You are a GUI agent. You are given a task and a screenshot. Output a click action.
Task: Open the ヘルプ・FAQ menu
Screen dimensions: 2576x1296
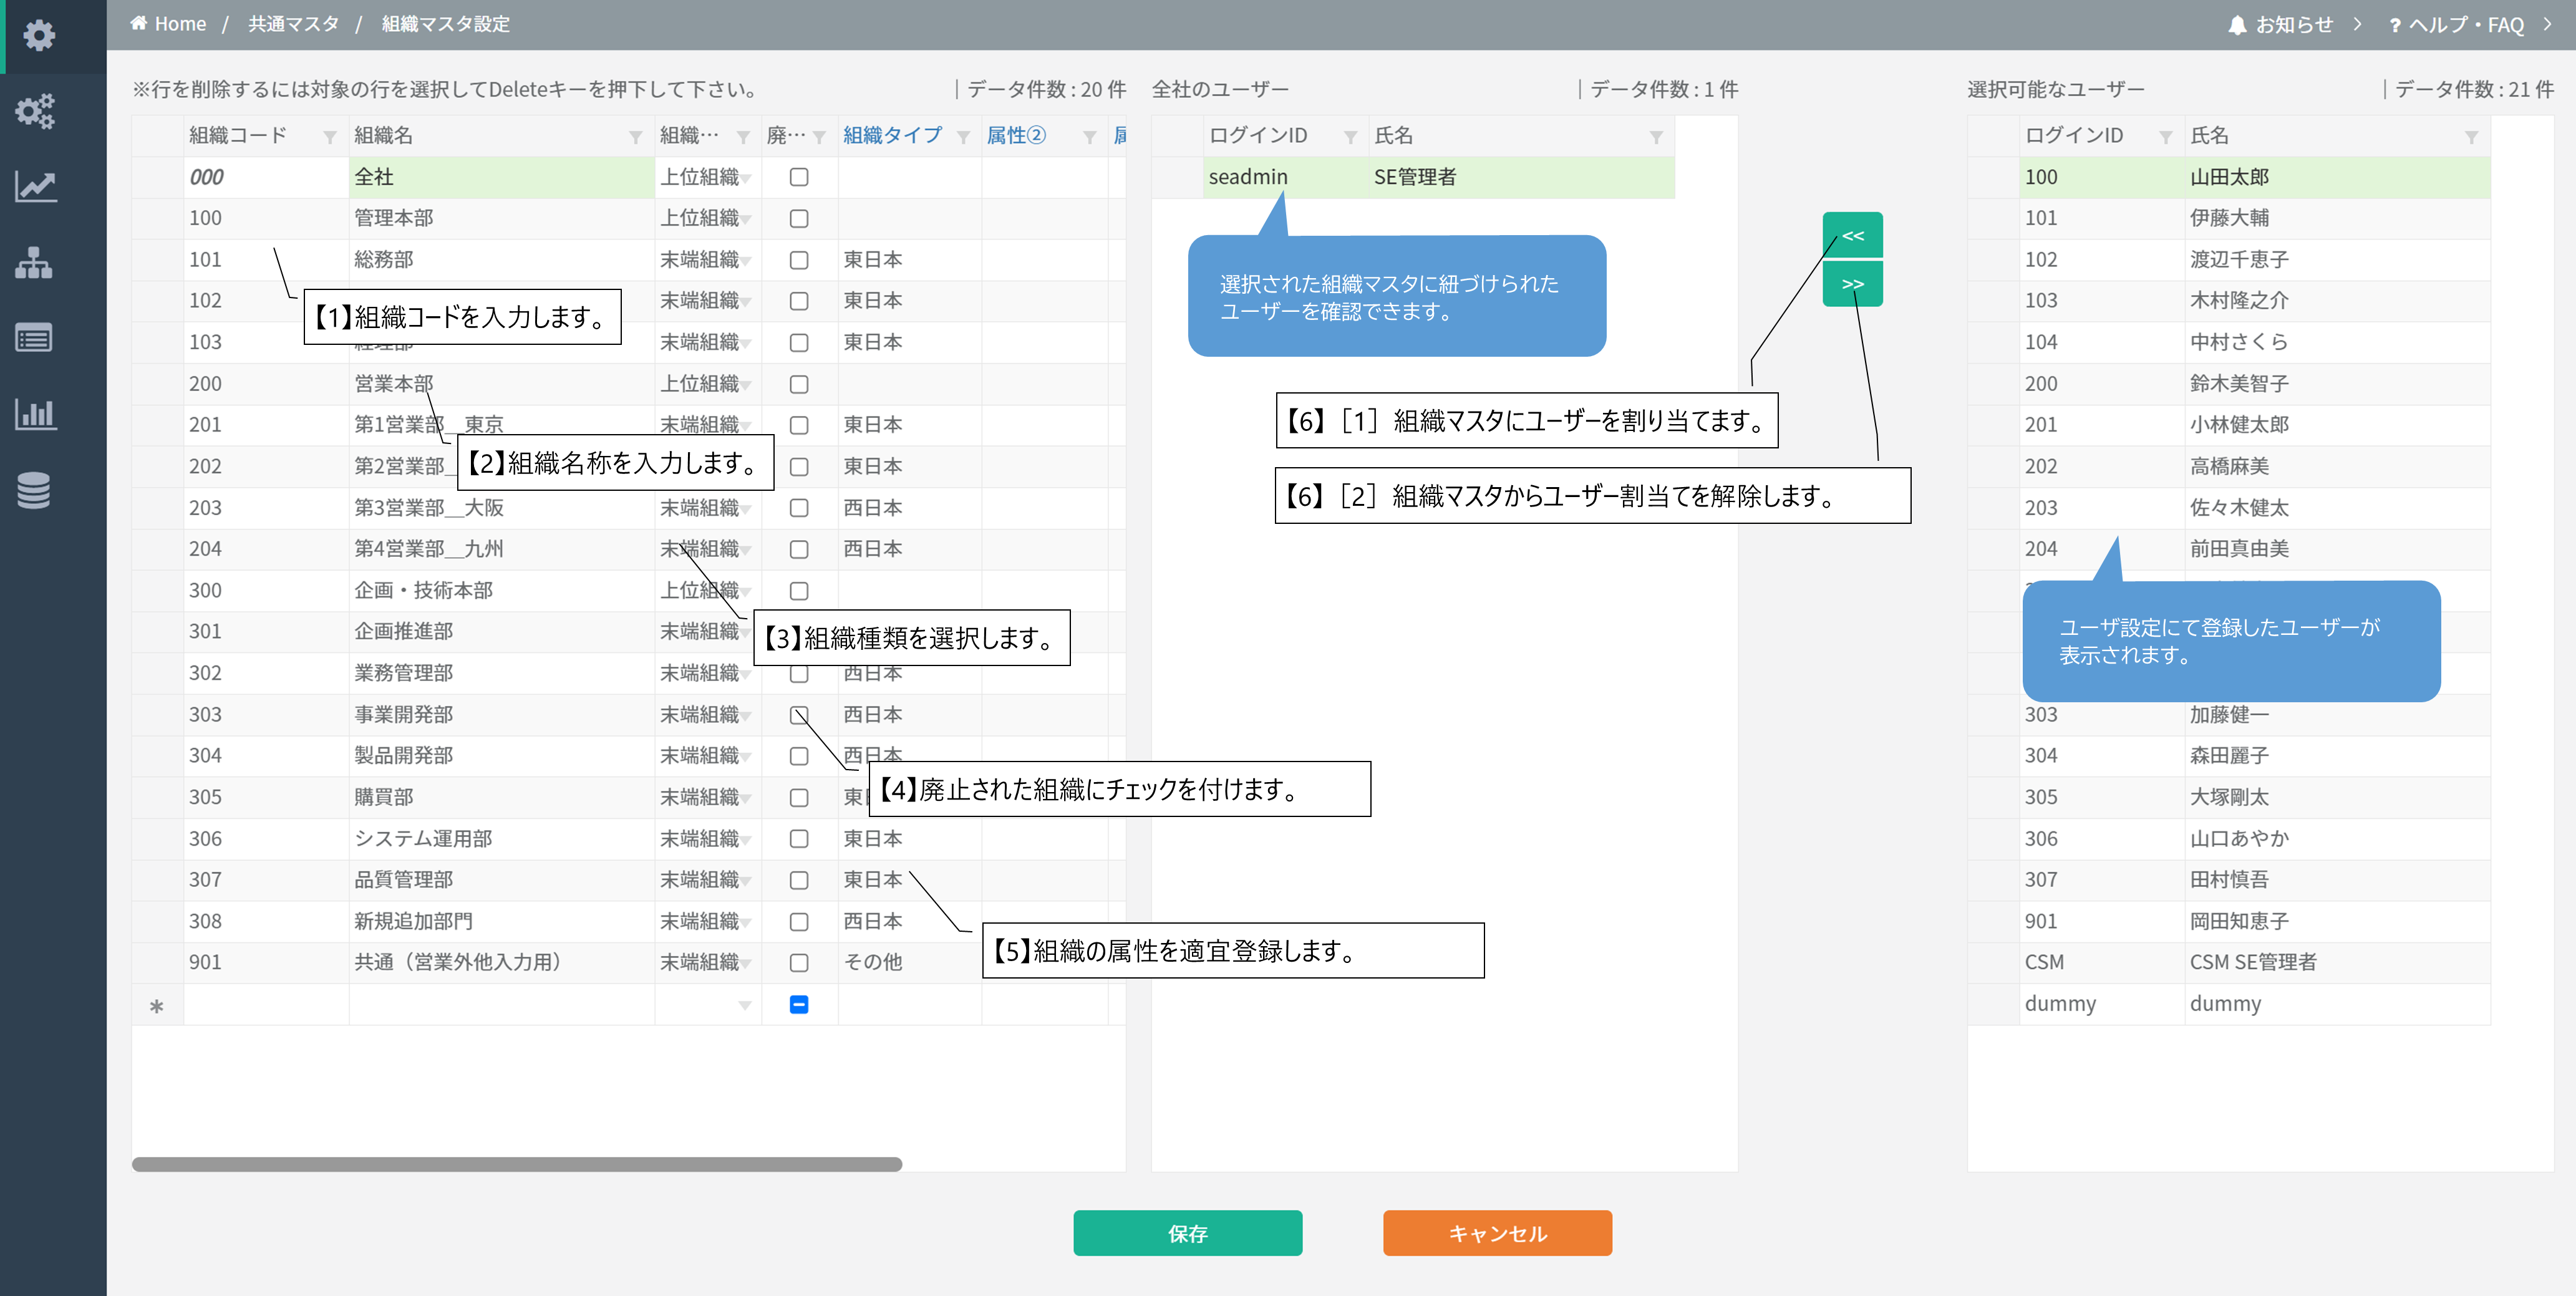coord(2466,24)
